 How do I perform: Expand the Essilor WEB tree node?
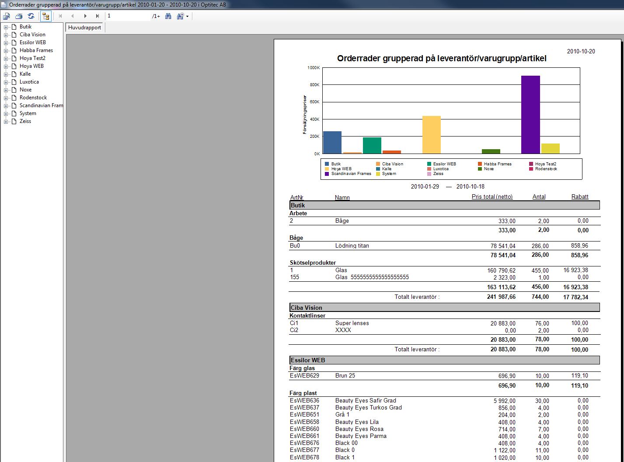[6, 43]
